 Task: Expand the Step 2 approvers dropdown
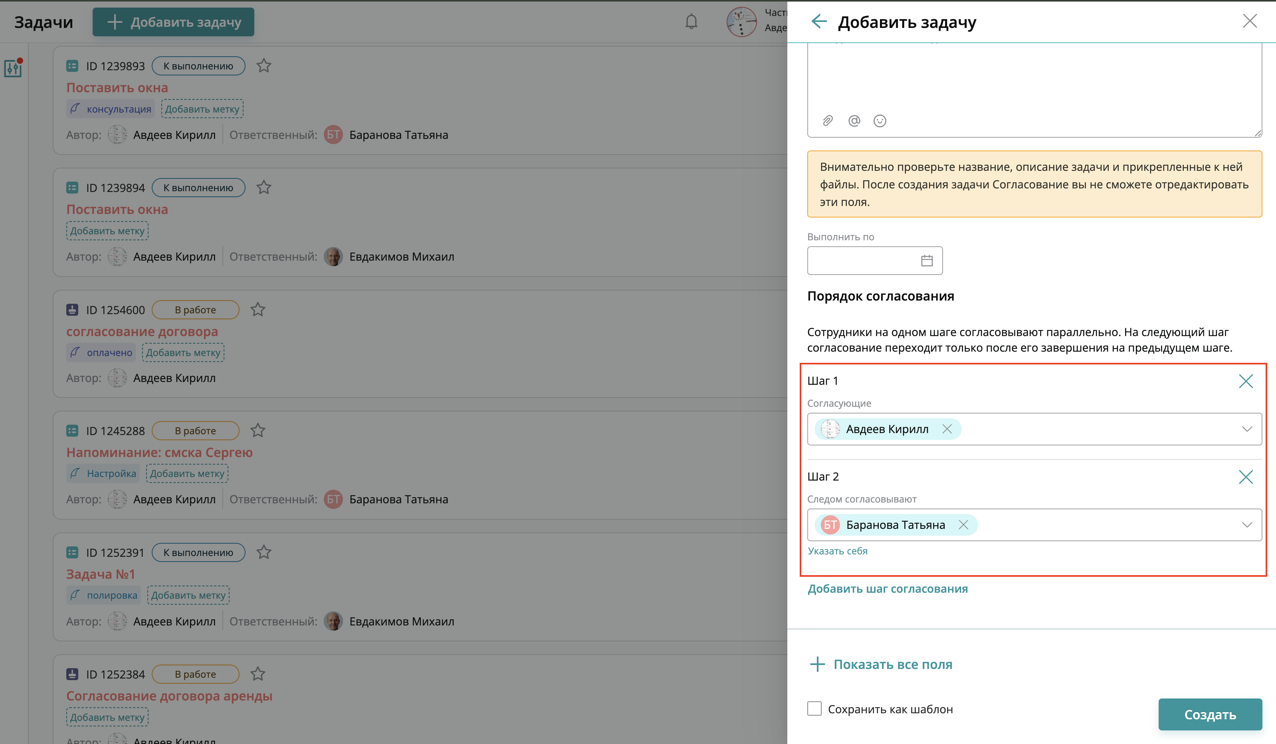[1246, 525]
